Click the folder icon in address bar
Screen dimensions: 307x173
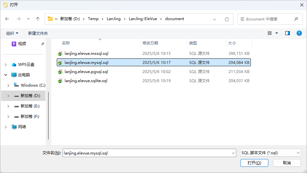click(50, 19)
